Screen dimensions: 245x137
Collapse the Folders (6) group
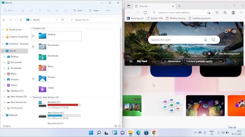(x=31, y=28)
